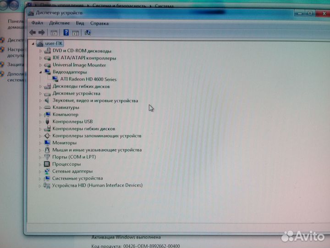Click the Back arrow in the toolbar
330x248 pixels.
[x=32, y=33]
